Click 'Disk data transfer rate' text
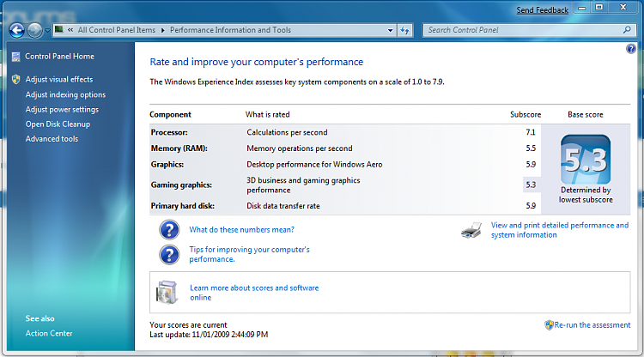This screenshot has height=357, width=644. [283, 206]
